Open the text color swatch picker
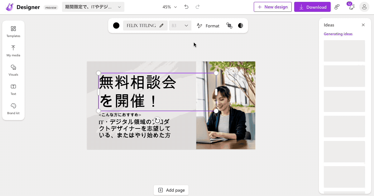This screenshot has width=374, height=196. pos(116,26)
